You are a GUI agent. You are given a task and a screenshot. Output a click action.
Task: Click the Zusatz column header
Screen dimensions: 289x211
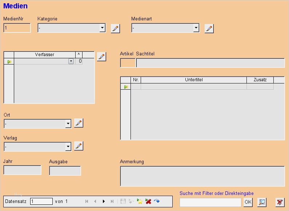click(x=260, y=80)
